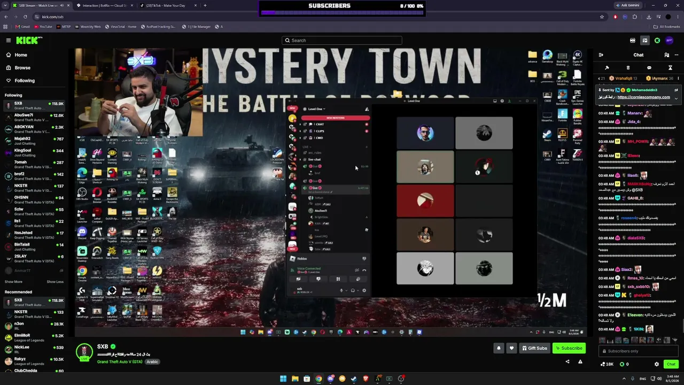Open n3on recommended channel
The width and height of the screenshot is (684, 385).
click(34, 326)
